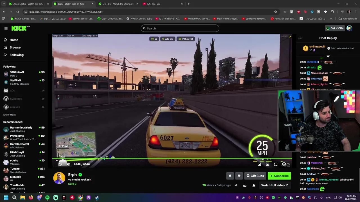360x202 pixels.
Task: Click the KICK logo
Action: [x=20, y=28]
